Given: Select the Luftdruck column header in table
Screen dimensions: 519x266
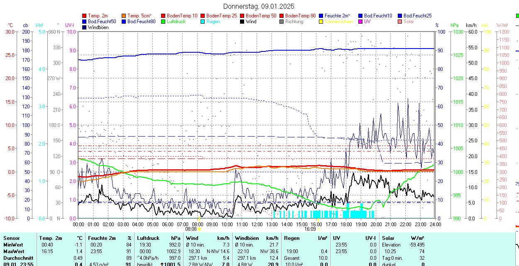Looking at the screenshot, I should tap(148, 238).
